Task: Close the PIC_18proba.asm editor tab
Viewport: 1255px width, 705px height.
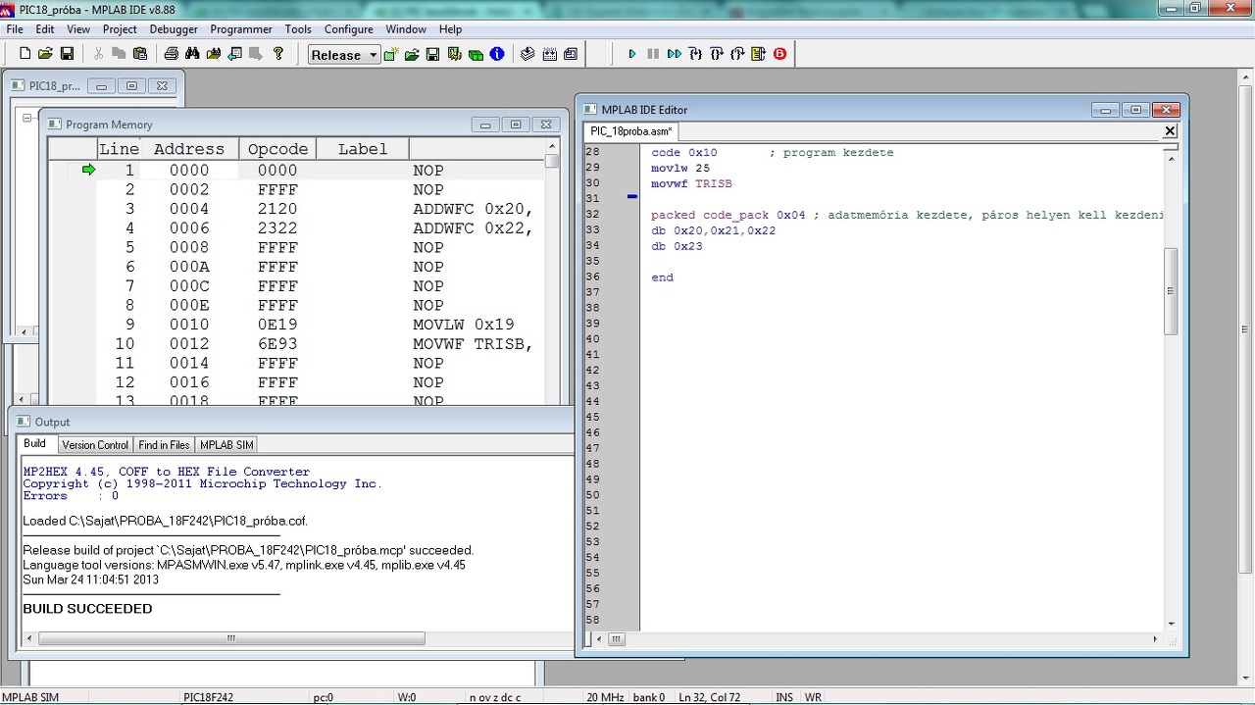Action: pos(1169,131)
